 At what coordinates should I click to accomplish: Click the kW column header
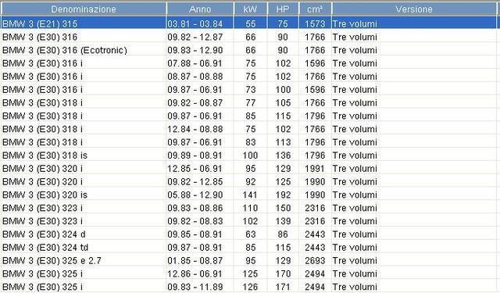click(x=250, y=9)
